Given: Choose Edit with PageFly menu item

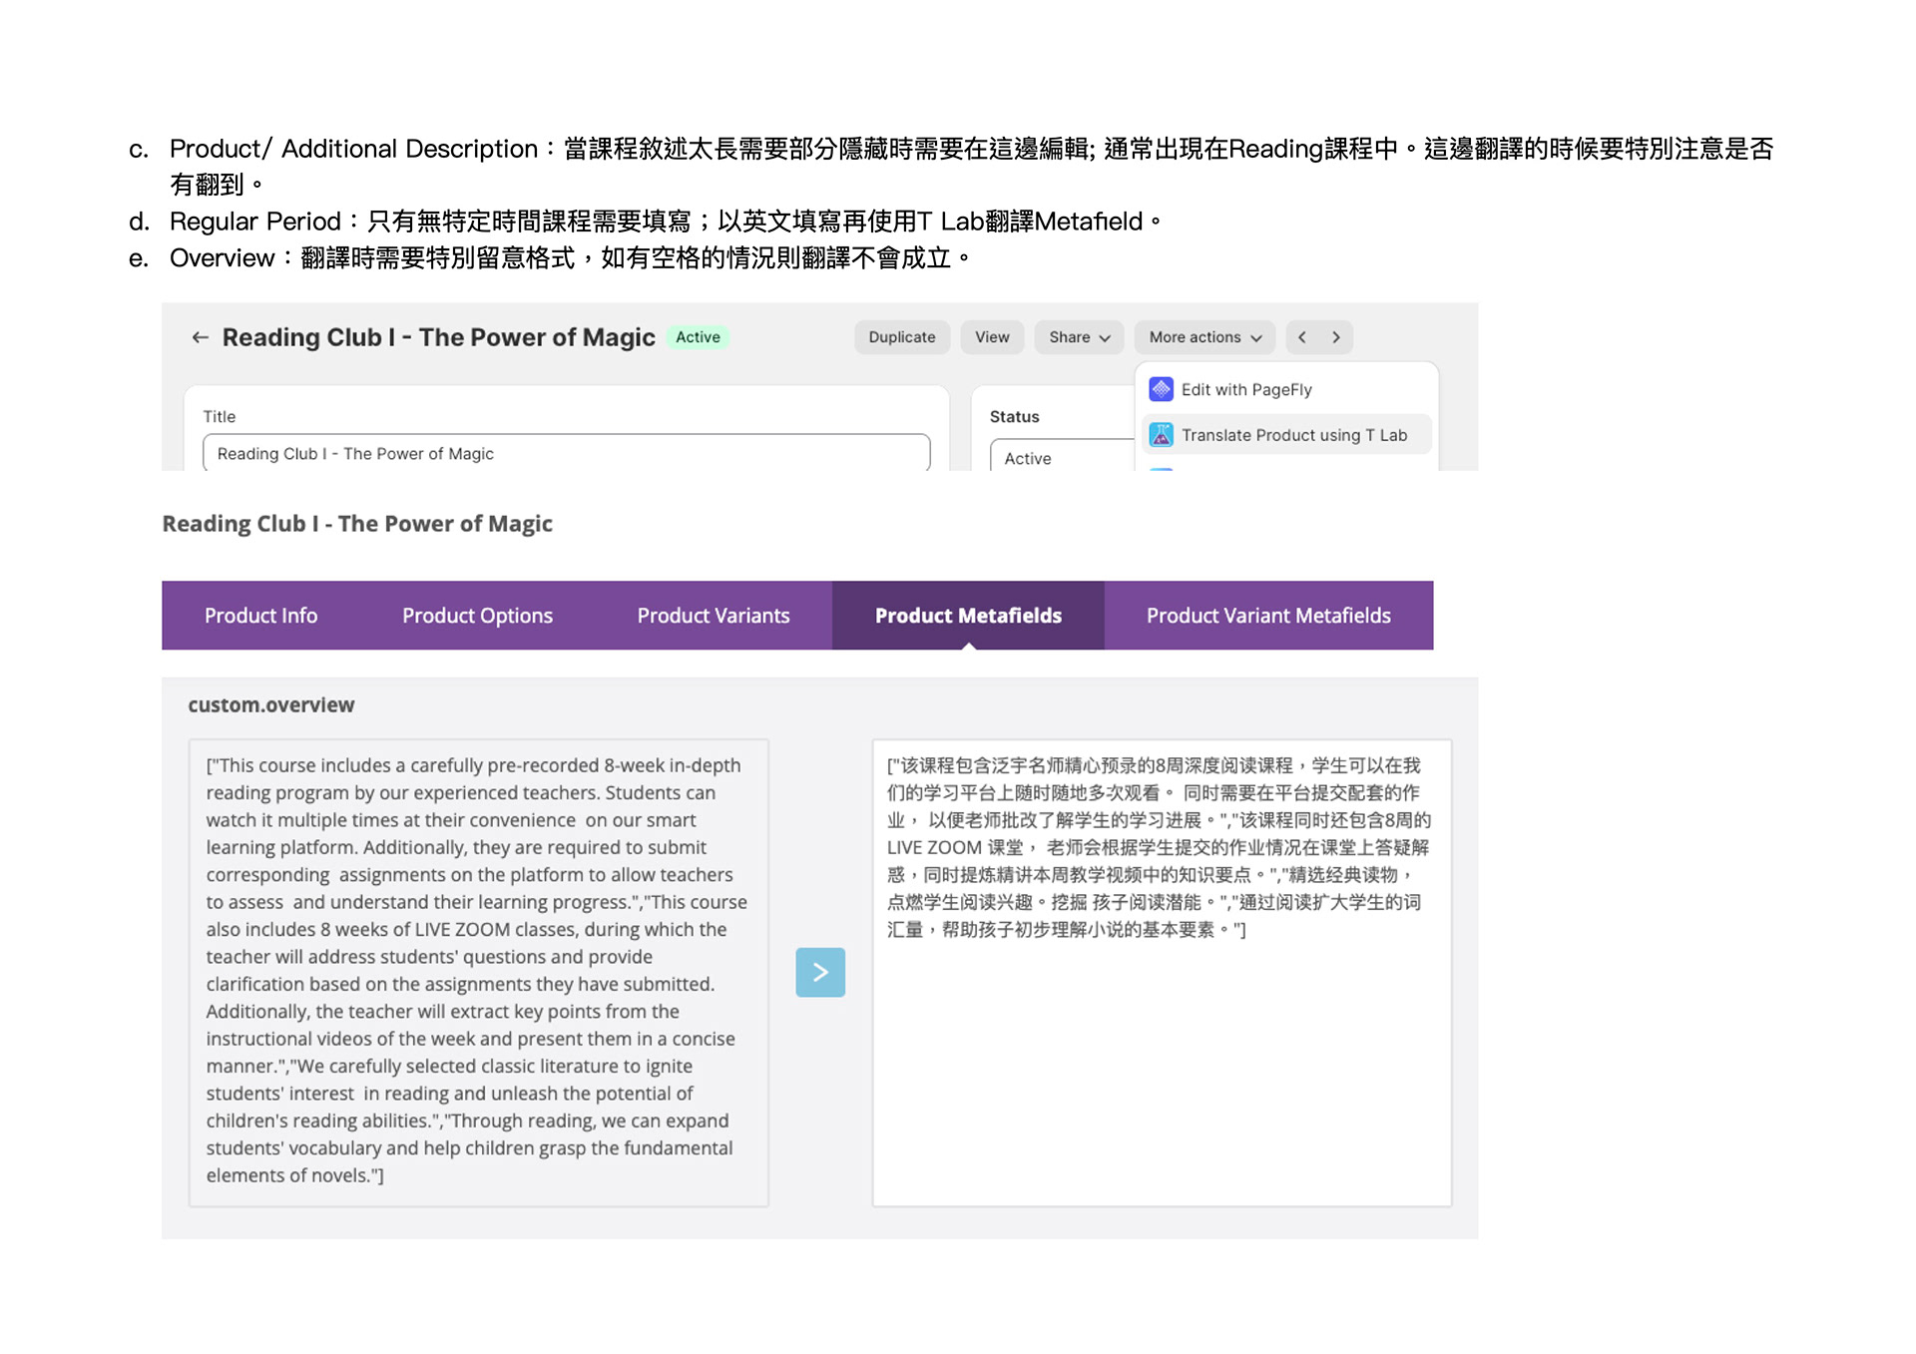Looking at the screenshot, I should click(1246, 389).
